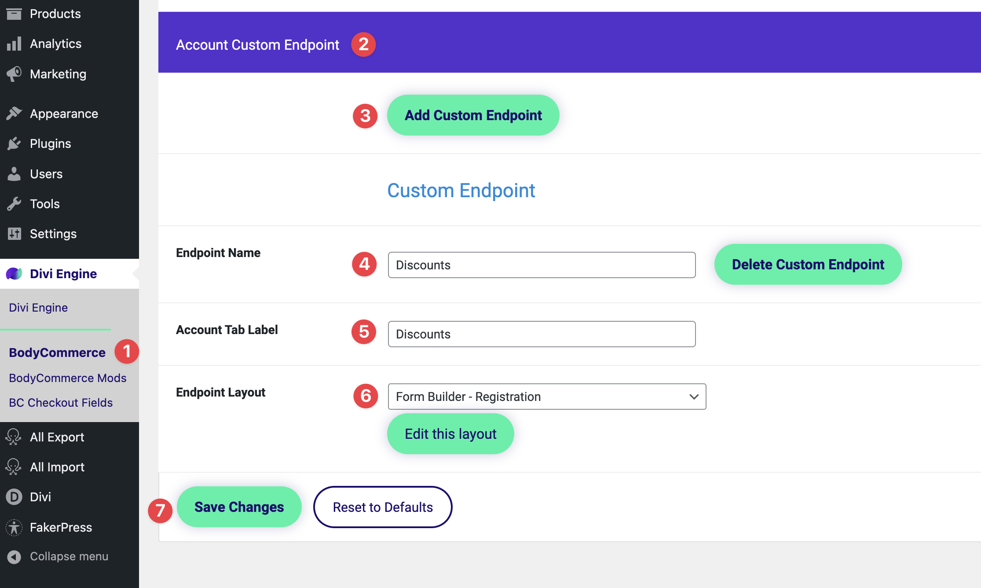Click the Plugins plug icon
Image resolution: width=981 pixels, height=588 pixels.
click(x=14, y=143)
